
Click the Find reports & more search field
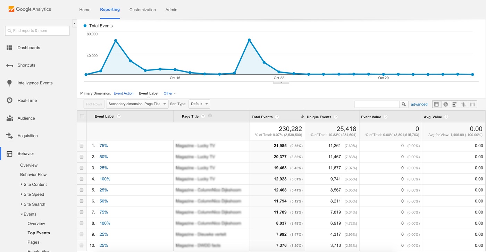(x=37, y=31)
